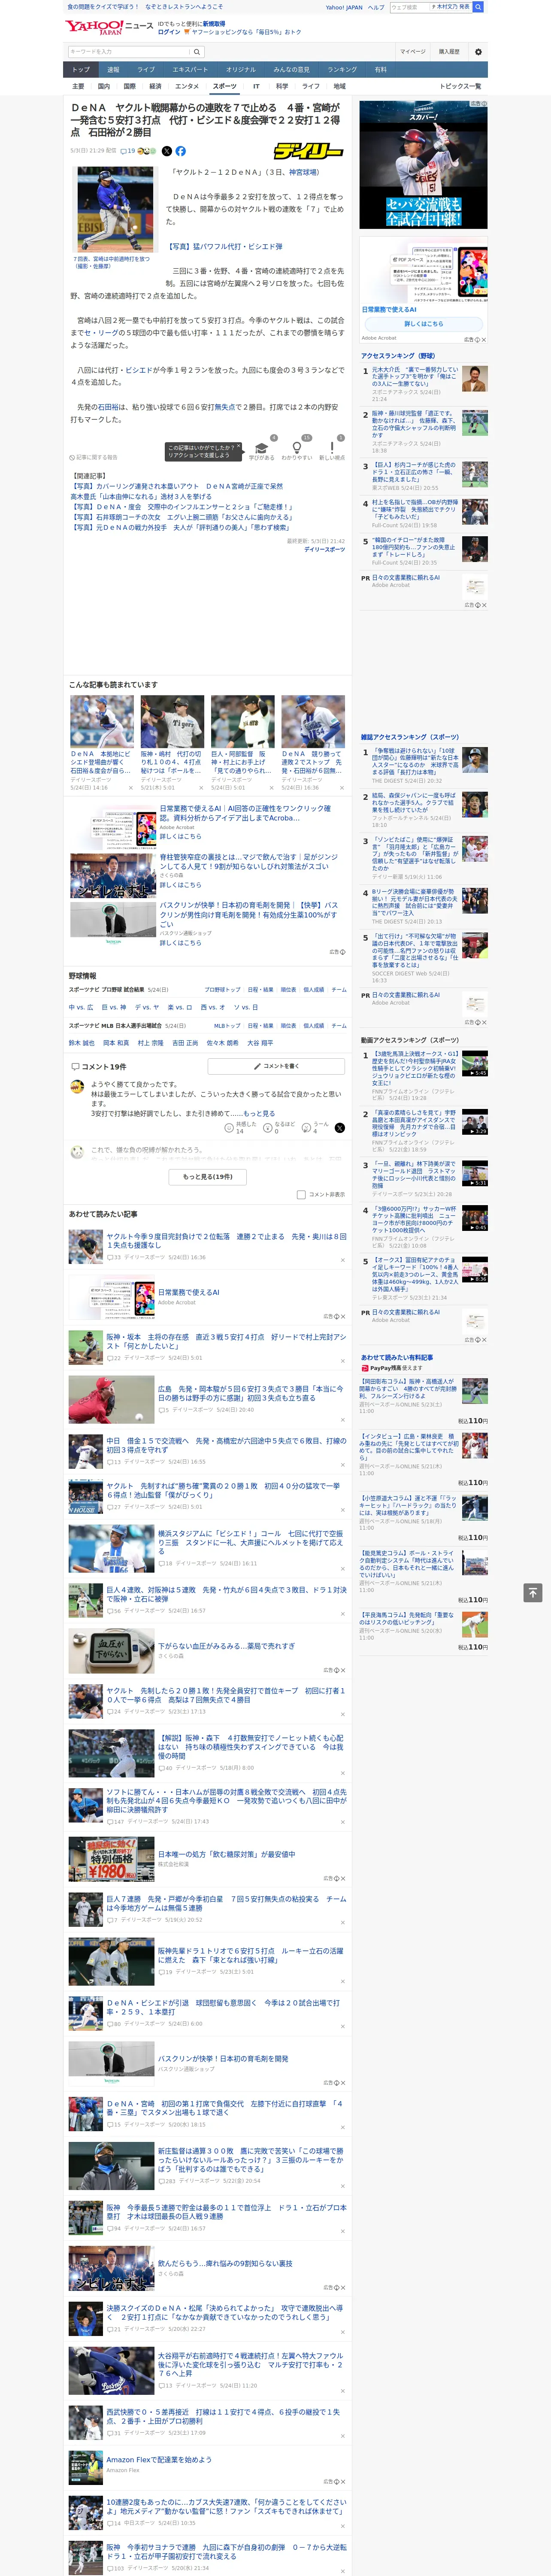Share the article on X
The height and width of the screenshot is (2576, 551).
point(168,151)
